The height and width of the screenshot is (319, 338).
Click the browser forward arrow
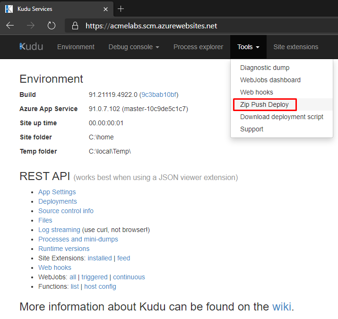(x=30, y=26)
